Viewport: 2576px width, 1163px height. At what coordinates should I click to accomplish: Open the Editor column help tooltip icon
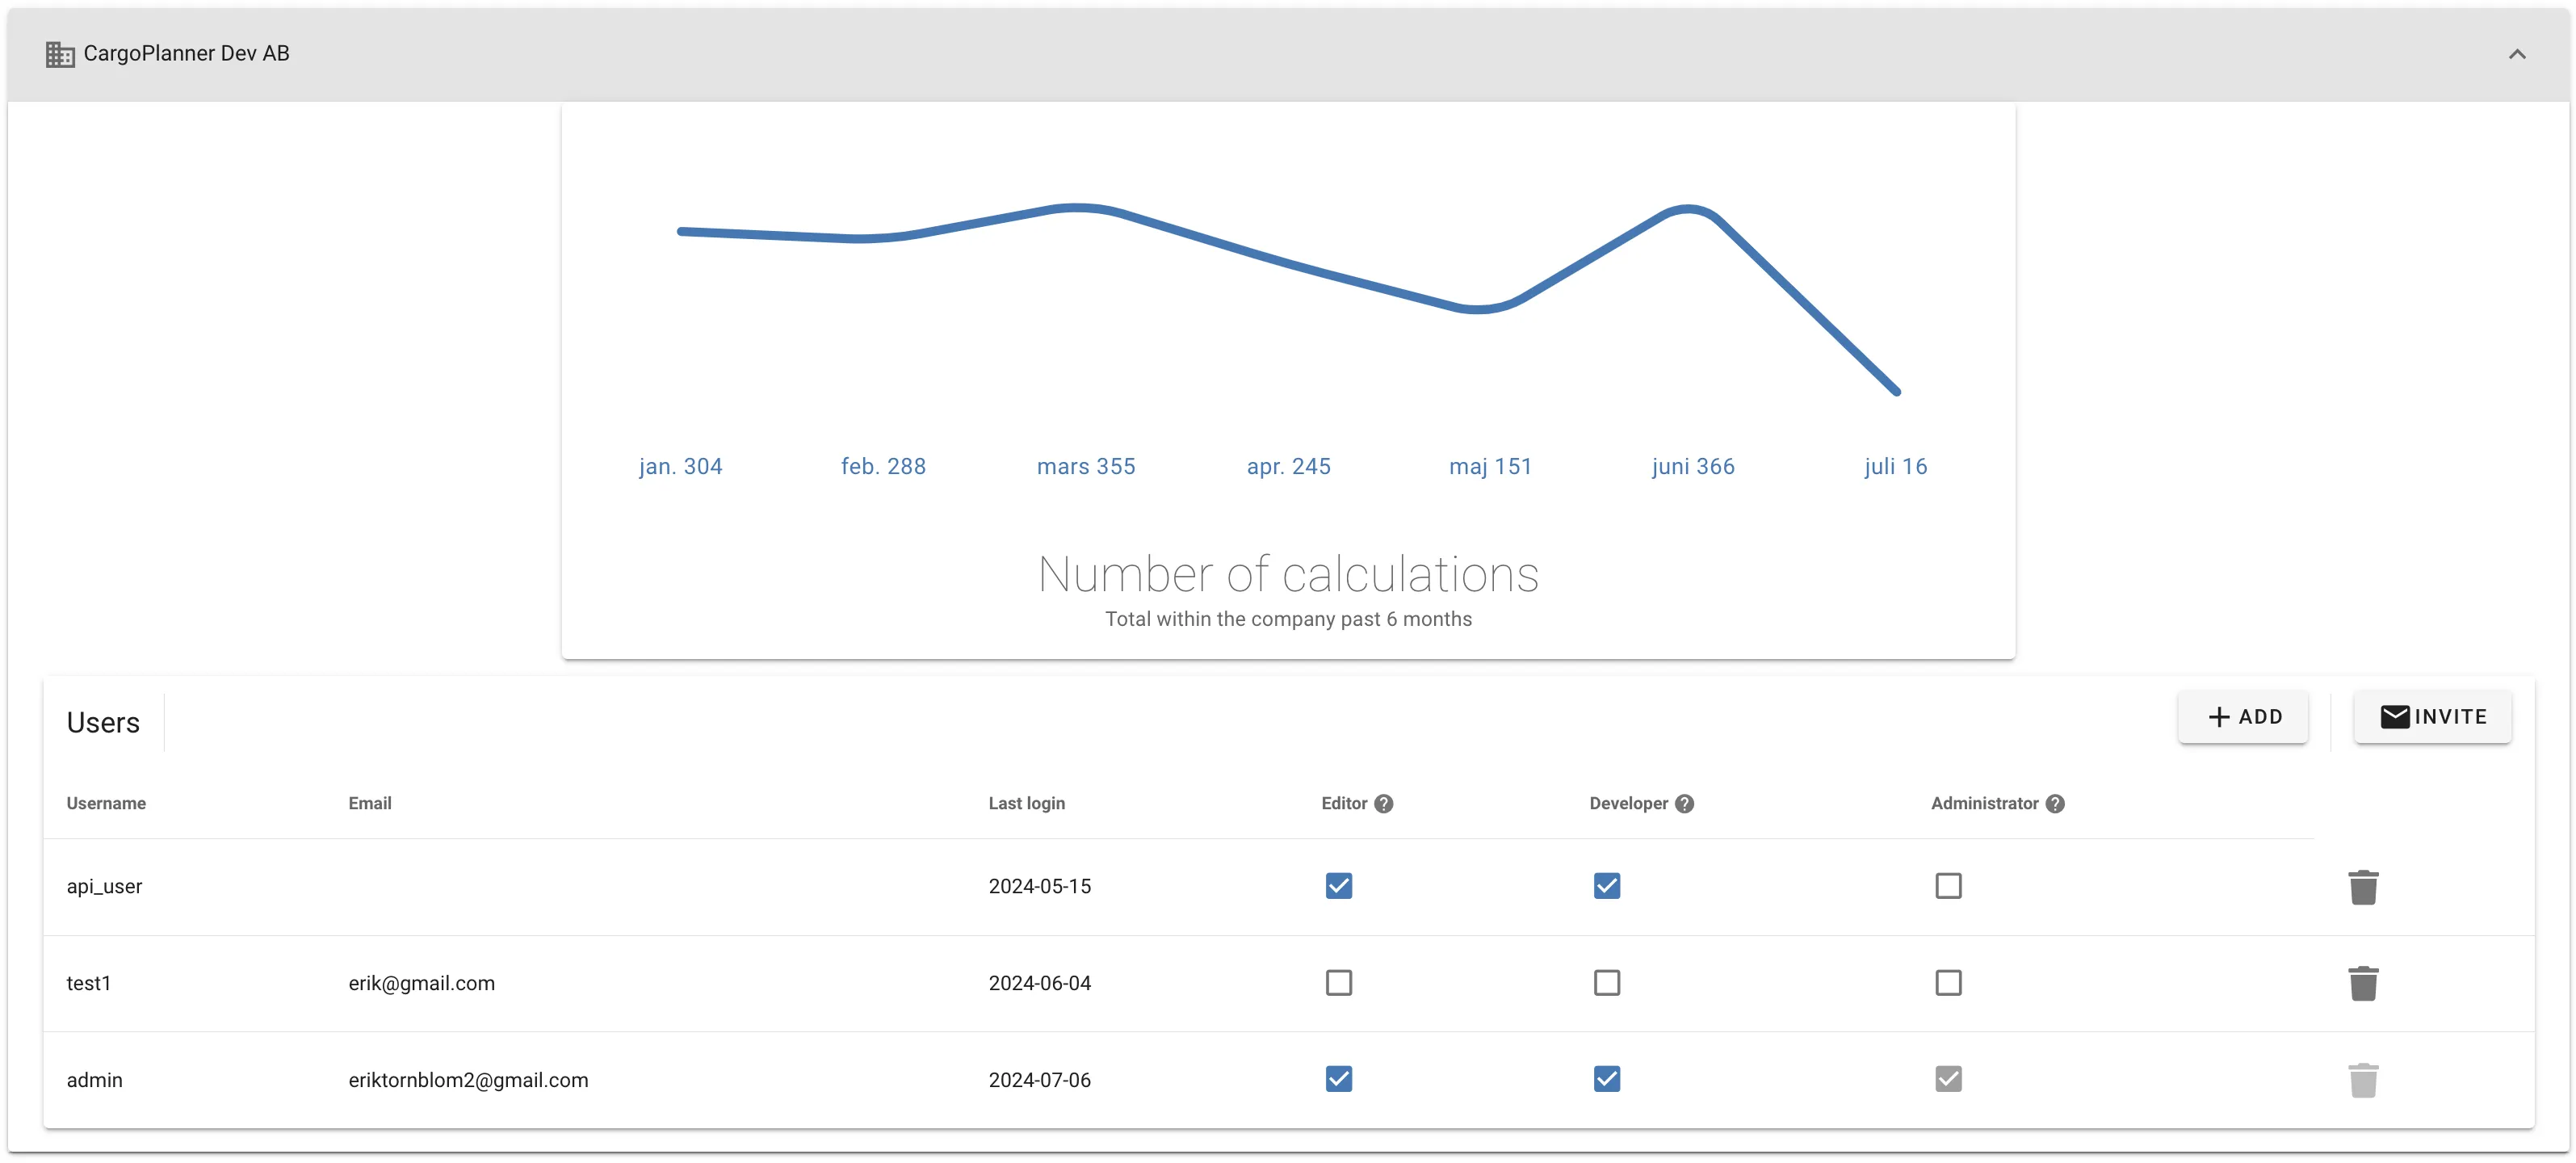[1384, 803]
